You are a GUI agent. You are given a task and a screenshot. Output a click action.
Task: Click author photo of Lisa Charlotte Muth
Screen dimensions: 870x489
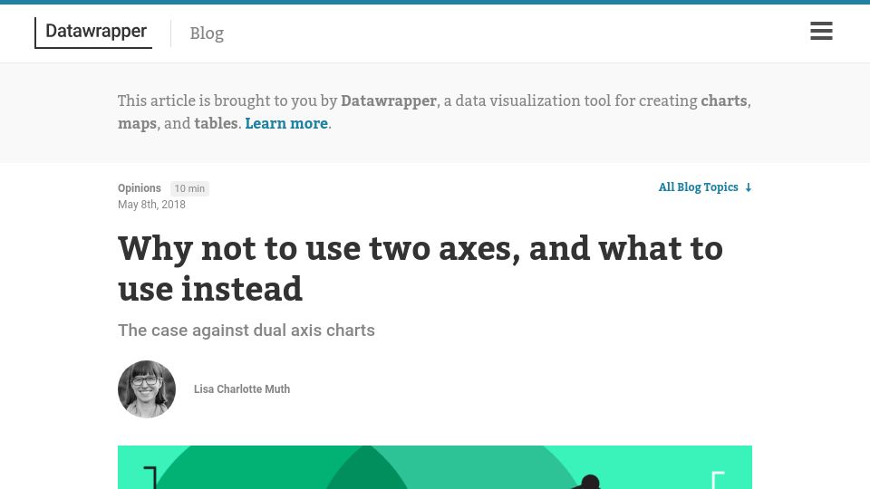point(147,389)
